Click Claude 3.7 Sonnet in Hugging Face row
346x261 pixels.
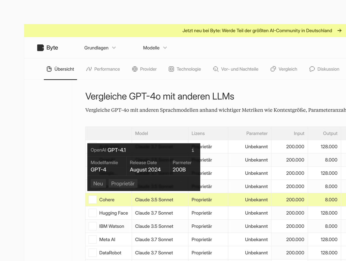pos(154,213)
